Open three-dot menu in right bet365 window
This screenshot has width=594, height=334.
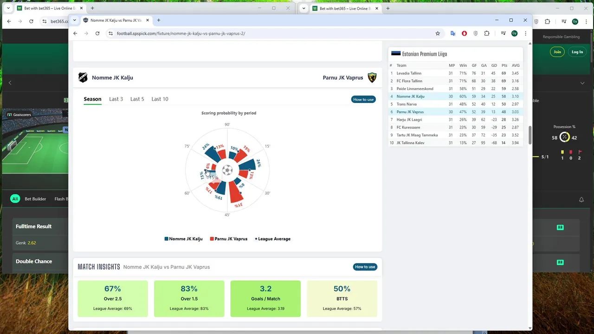pyautogui.click(x=586, y=21)
